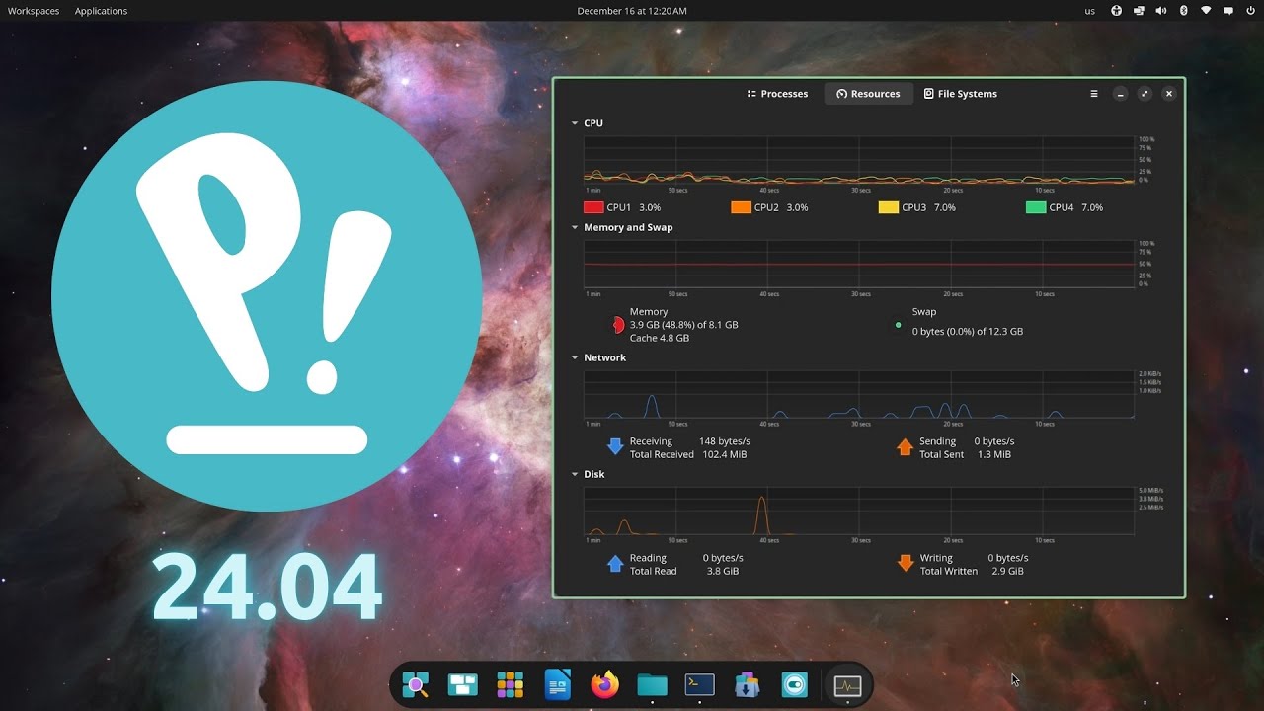Collapse the CPU section

(x=575, y=123)
